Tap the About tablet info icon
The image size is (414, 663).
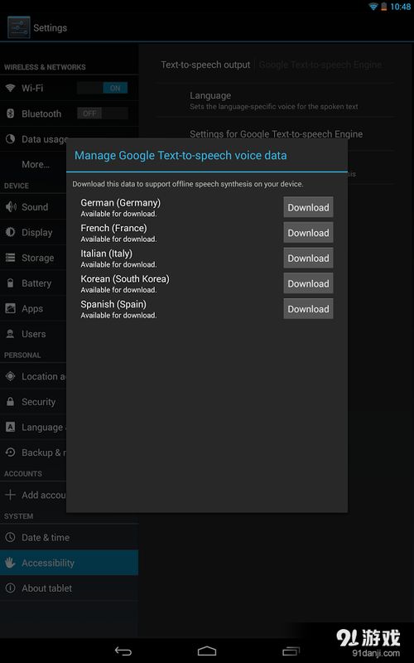pos(10,588)
